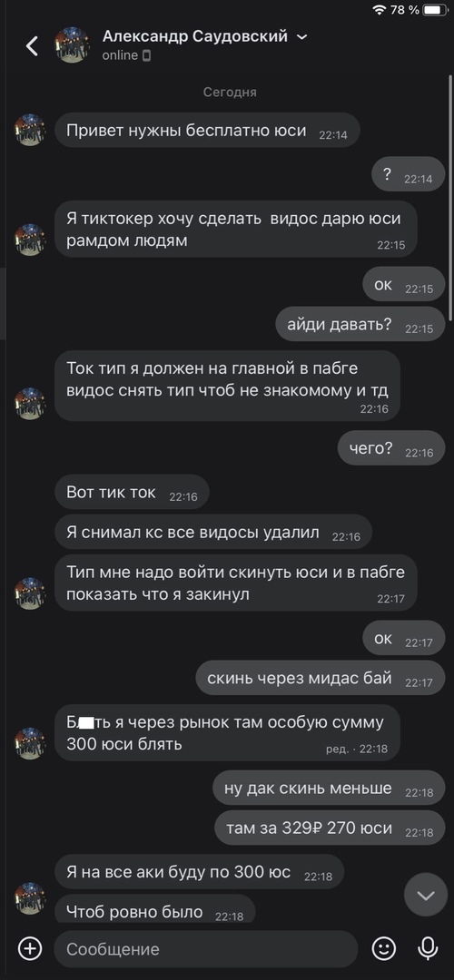Tap the scroll-to-bottom chevron button
Screen dimensions: 454x980
click(x=426, y=896)
